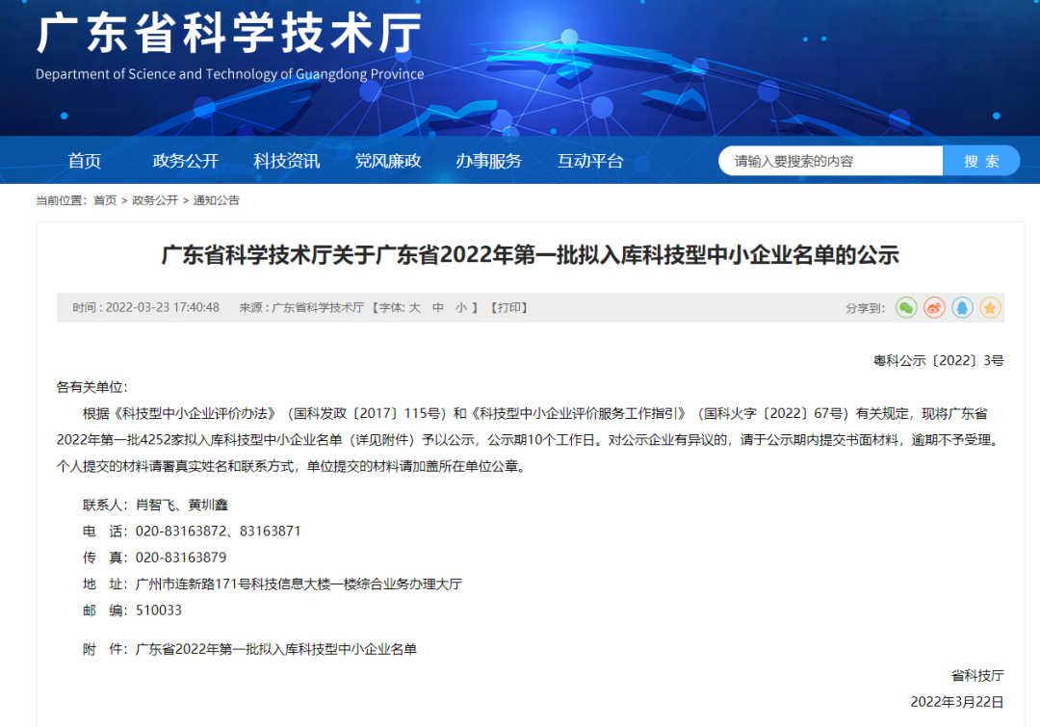This screenshot has height=727, width=1040.
Task: Share the article to Sina Weibo
Action: 933,308
